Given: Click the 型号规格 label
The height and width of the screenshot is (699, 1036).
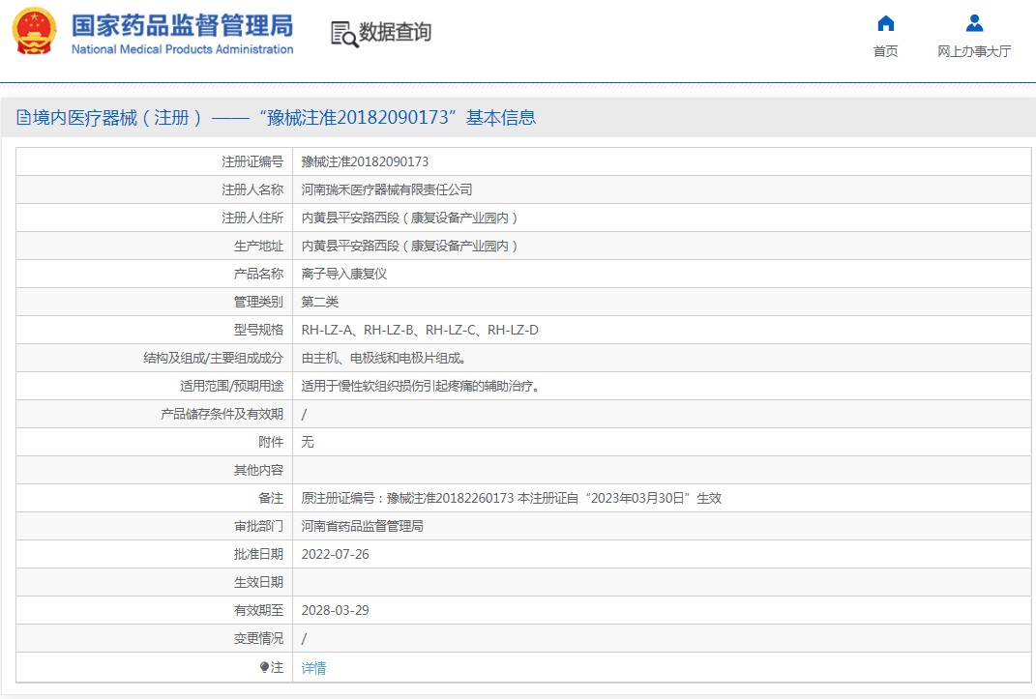Looking at the screenshot, I should pyautogui.click(x=258, y=330).
